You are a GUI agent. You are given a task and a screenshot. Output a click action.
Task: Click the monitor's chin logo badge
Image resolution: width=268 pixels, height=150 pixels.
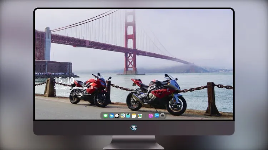tap(134, 128)
